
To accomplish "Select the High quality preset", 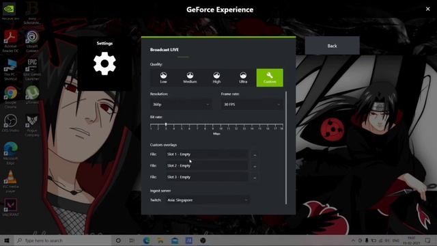I will click(216, 78).
